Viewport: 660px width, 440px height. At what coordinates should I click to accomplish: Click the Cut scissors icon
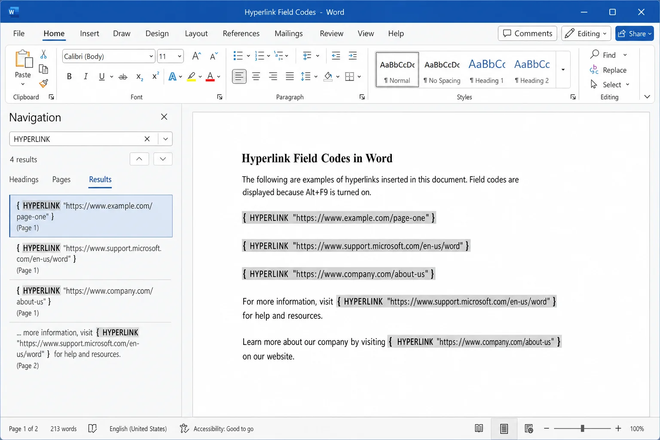[x=43, y=55]
